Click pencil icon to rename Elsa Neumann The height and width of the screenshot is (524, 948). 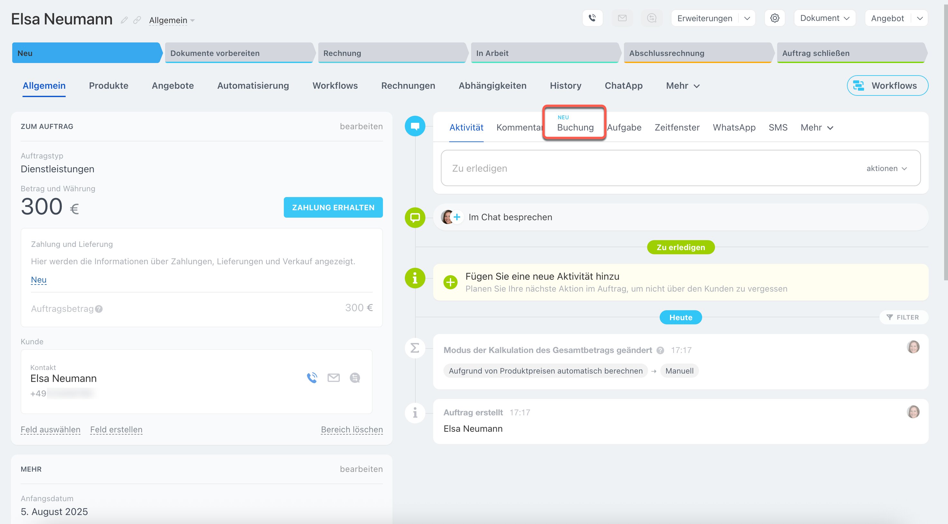tap(125, 20)
